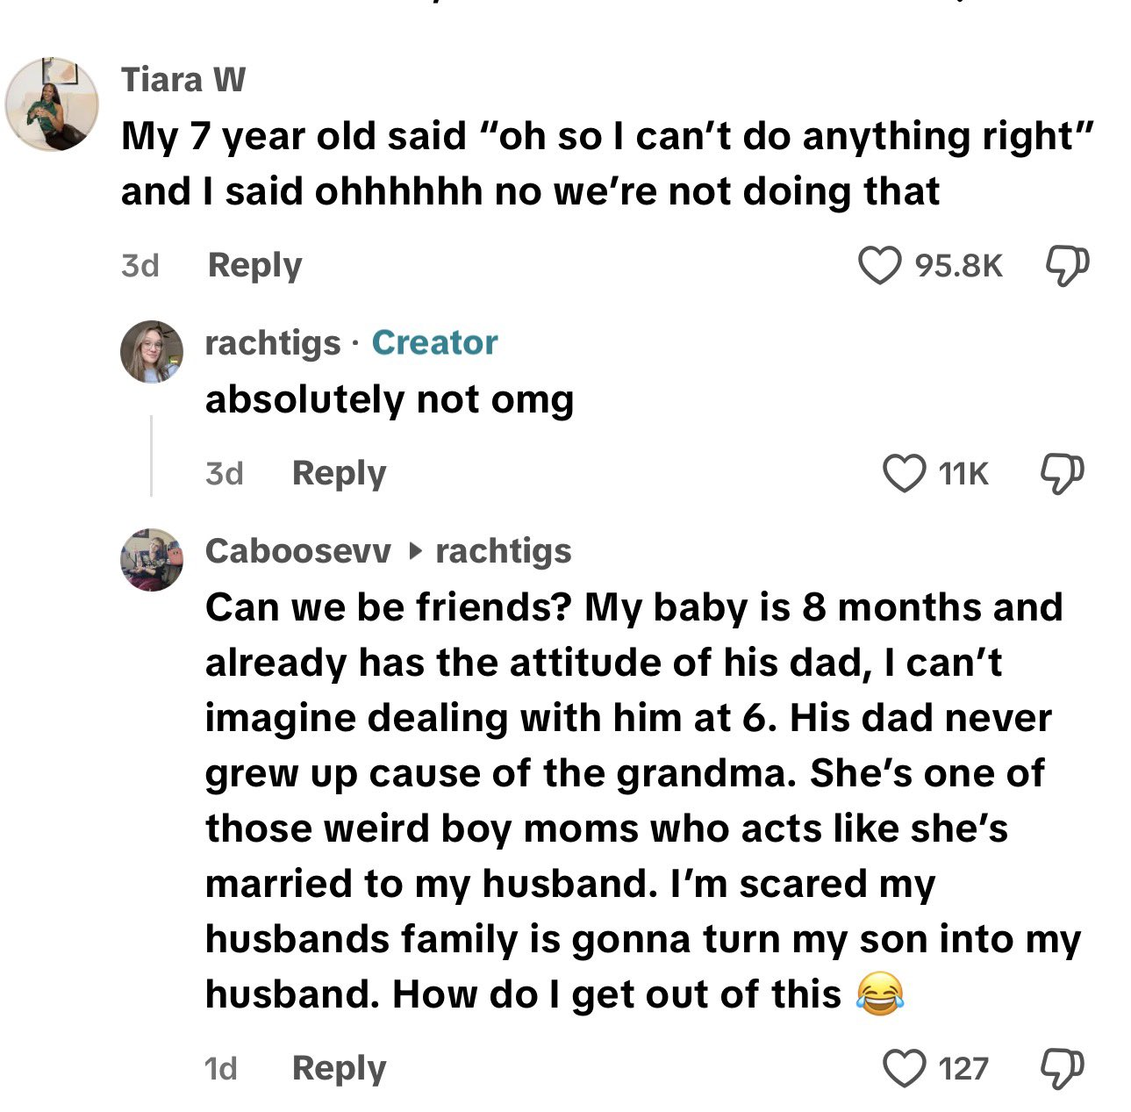Open Tiara W's profile picture
Screen dimensions: 1131x1112
point(52,104)
